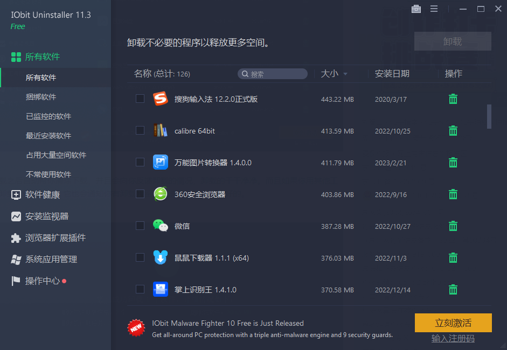Select the 360安全浏览器 program name
This screenshot has width=507, height=350.
point(200,194)
